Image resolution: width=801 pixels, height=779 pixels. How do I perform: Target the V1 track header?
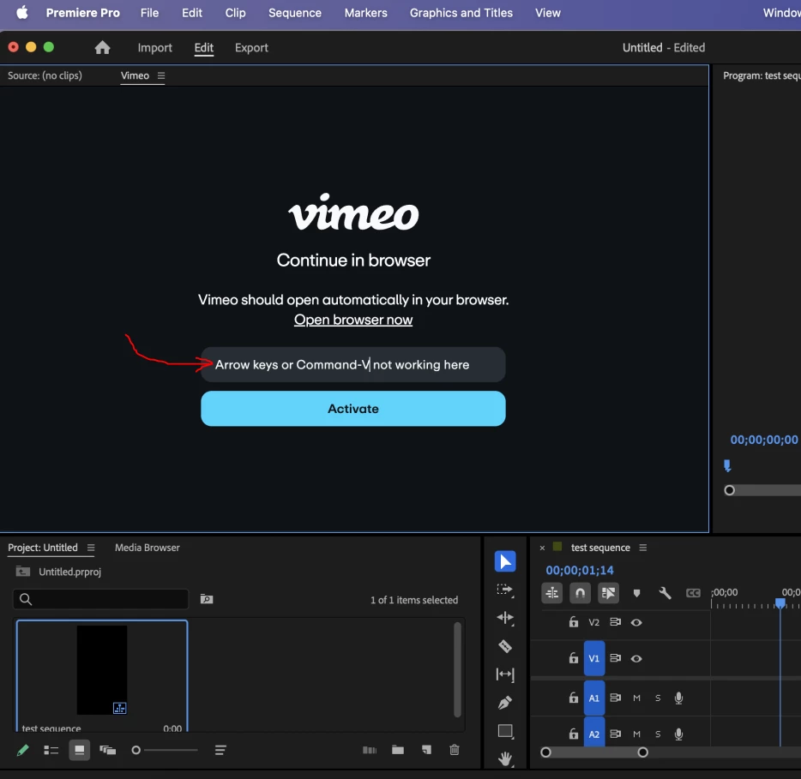pos(594,658)
